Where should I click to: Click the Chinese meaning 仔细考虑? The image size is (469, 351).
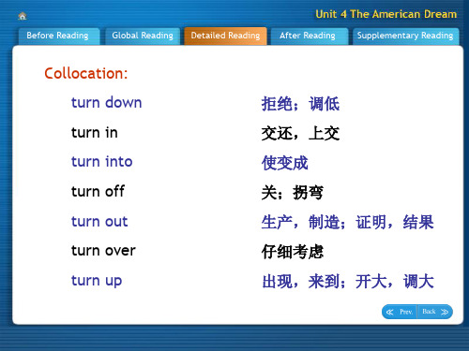[293, 252]
